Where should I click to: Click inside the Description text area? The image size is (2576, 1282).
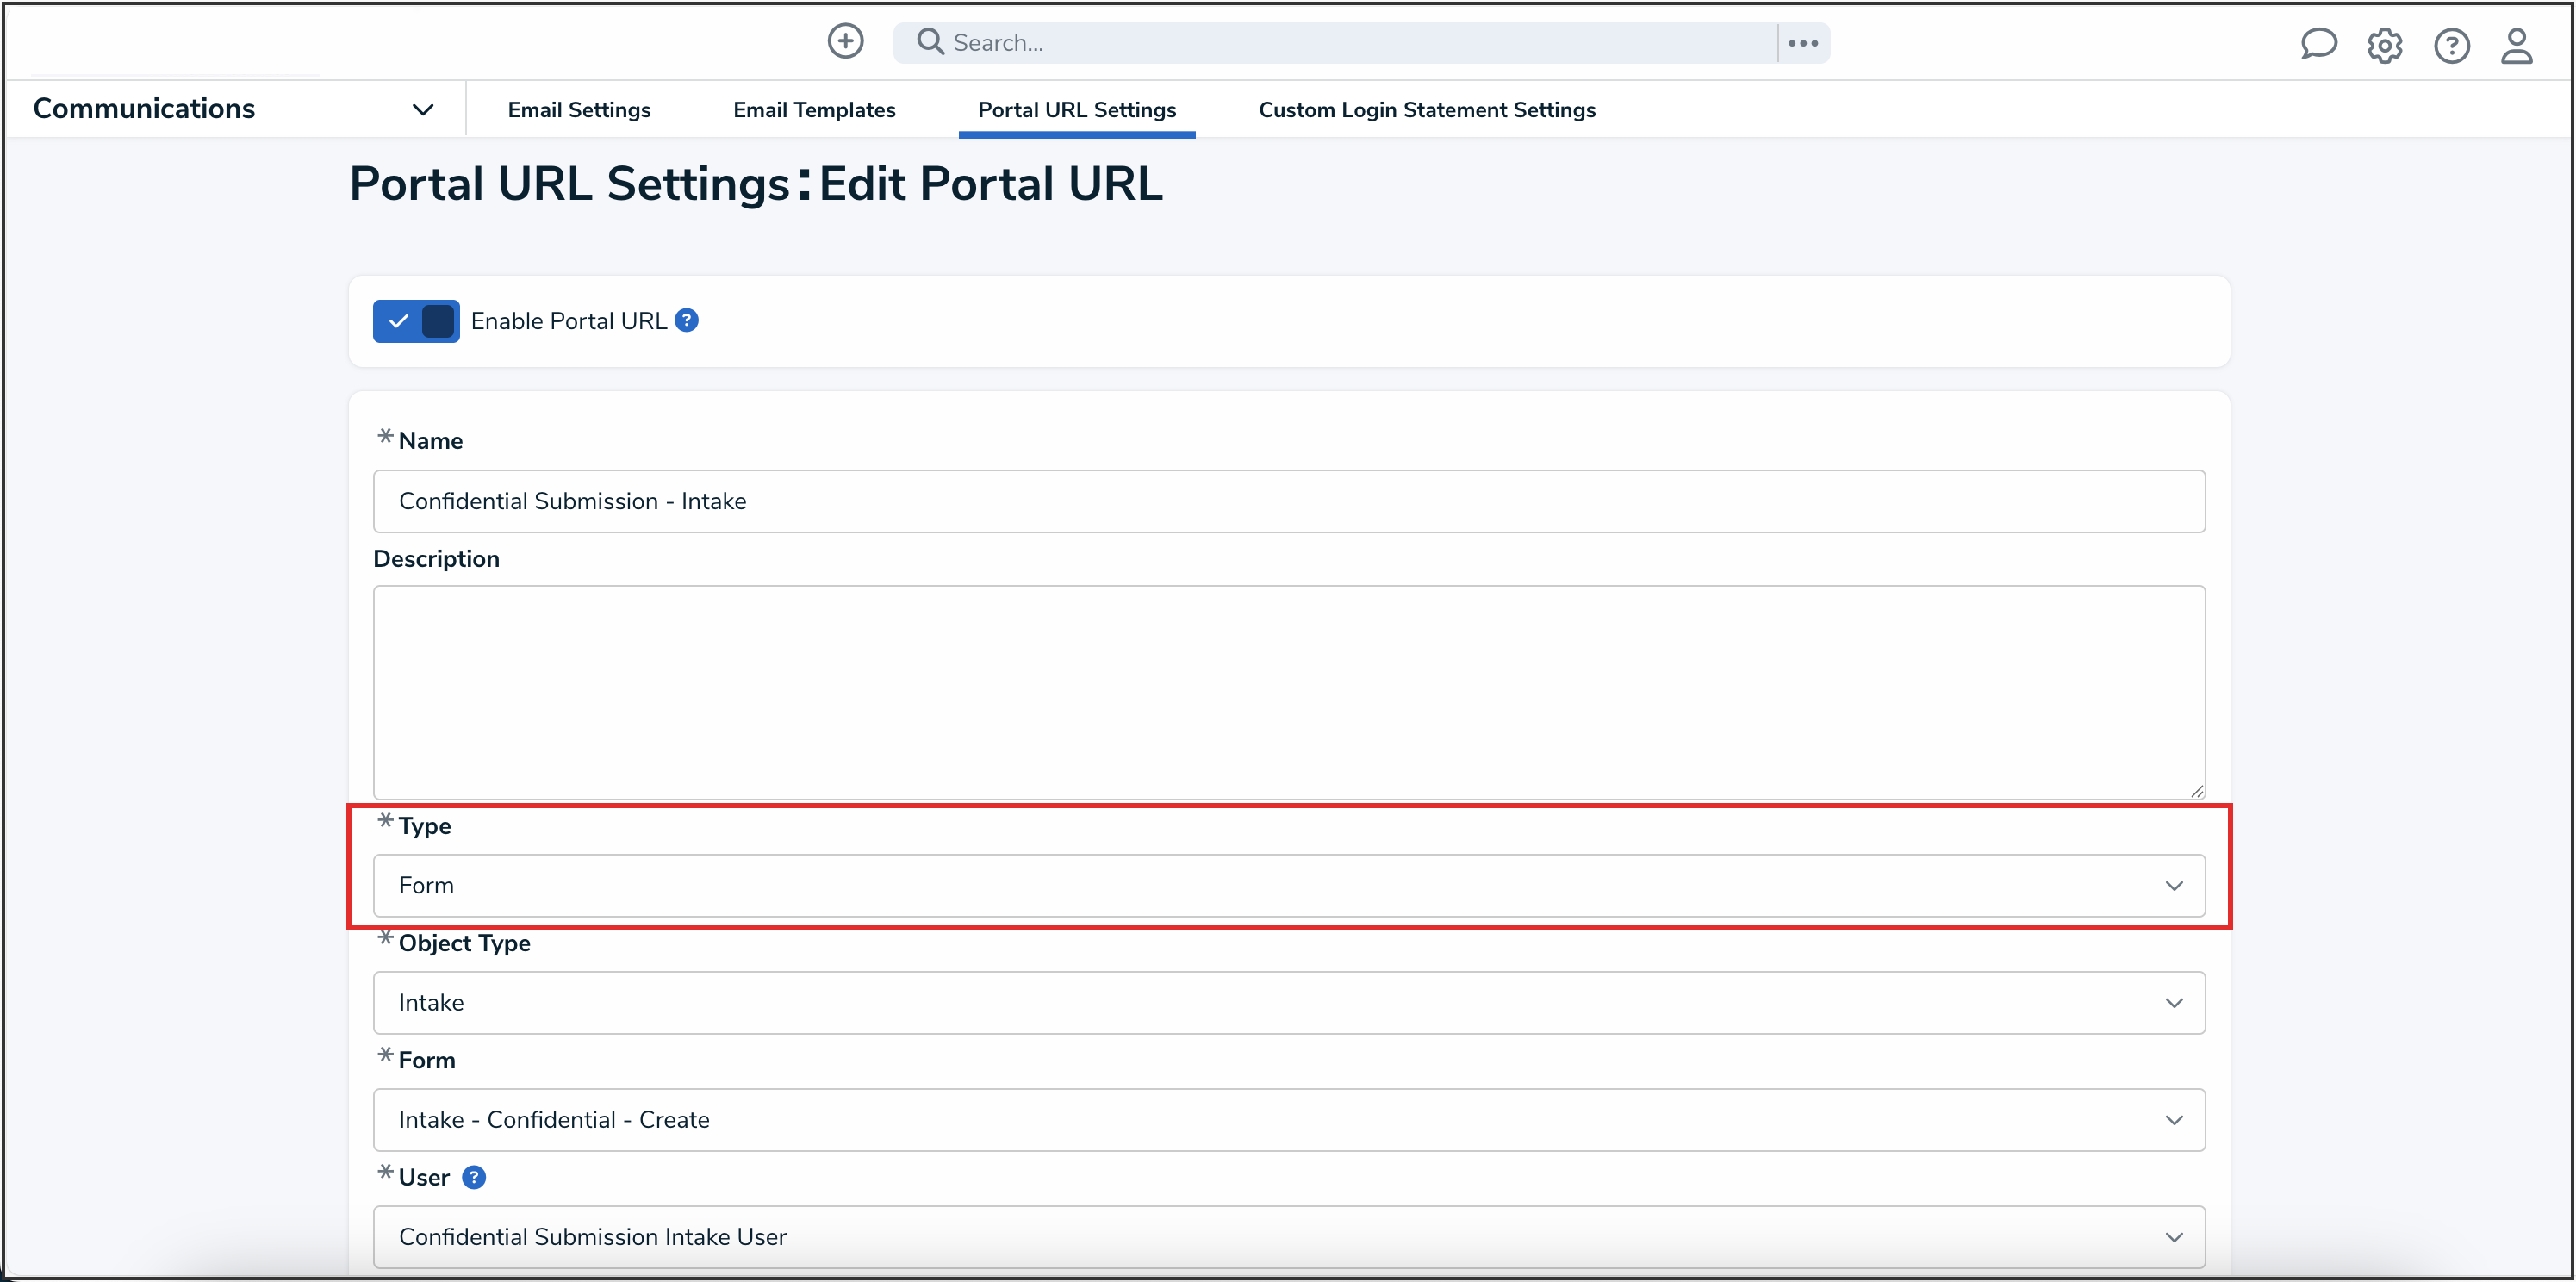click(1288, 690)
